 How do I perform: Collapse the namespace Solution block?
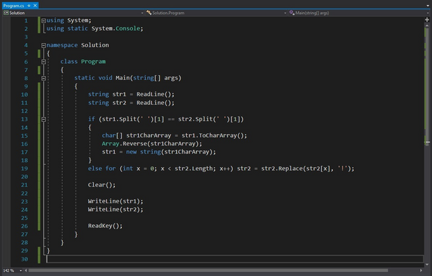tap(43, 45)
